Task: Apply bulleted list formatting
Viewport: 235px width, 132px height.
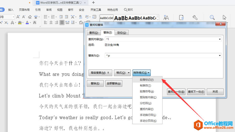Action: pyautogui.click(x=45, y=17)
